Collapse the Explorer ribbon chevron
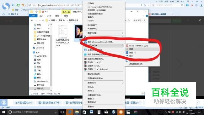The image size is (204, 115). [143, 16]
